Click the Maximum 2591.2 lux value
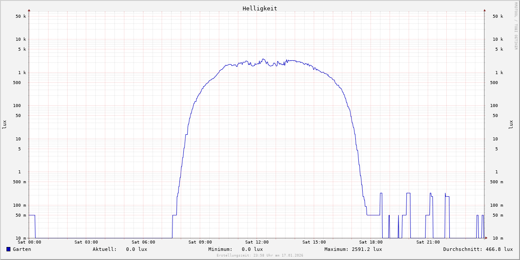Viewport: 520px width, 260px height. pyautogui.click(x=365, y=249)
